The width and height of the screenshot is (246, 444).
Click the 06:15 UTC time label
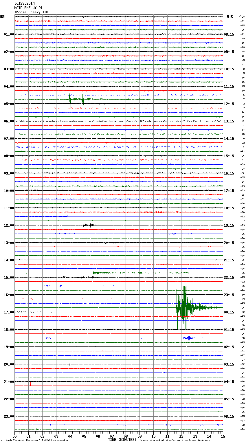229,417
